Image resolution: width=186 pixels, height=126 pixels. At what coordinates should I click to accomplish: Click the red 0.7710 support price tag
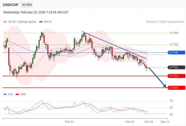(176, 76)
